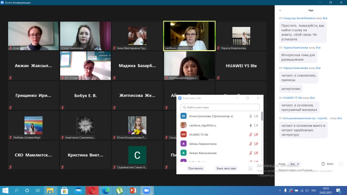Open uTorrent from the taskbar
This screenshot has height=195, width=347.
(119, 190)
